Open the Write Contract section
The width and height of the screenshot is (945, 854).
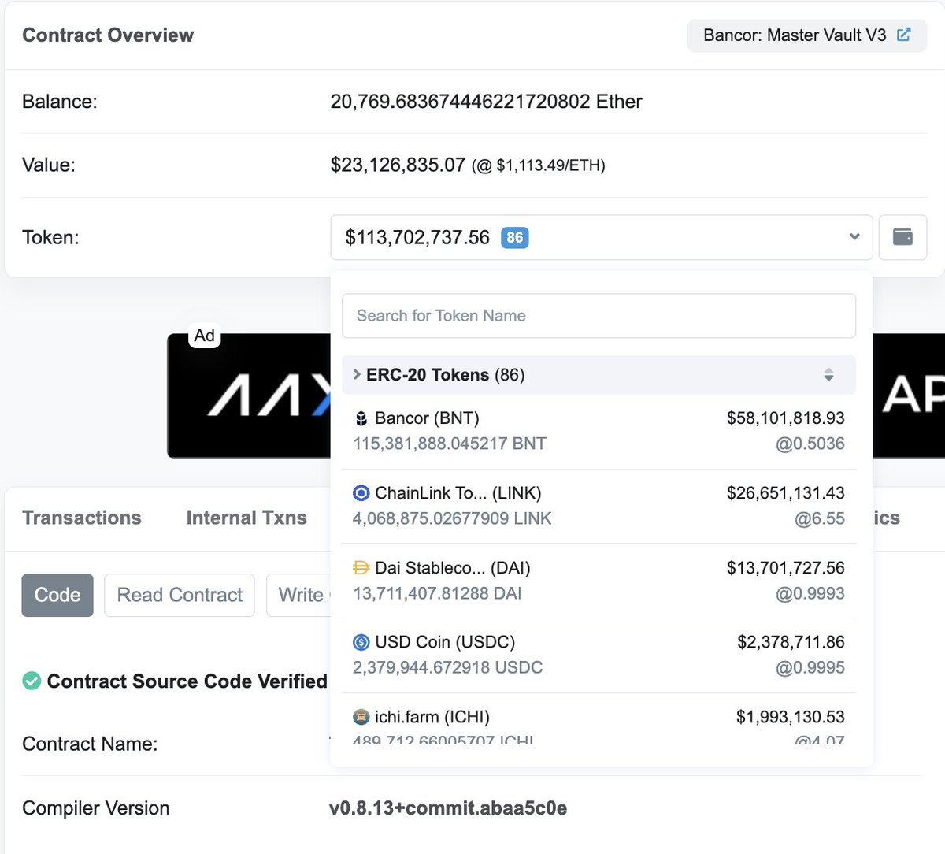299,595
